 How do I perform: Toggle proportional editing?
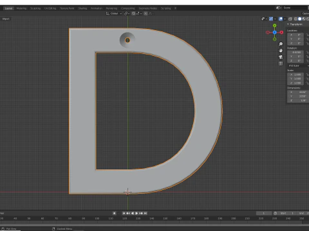point(145,13)
